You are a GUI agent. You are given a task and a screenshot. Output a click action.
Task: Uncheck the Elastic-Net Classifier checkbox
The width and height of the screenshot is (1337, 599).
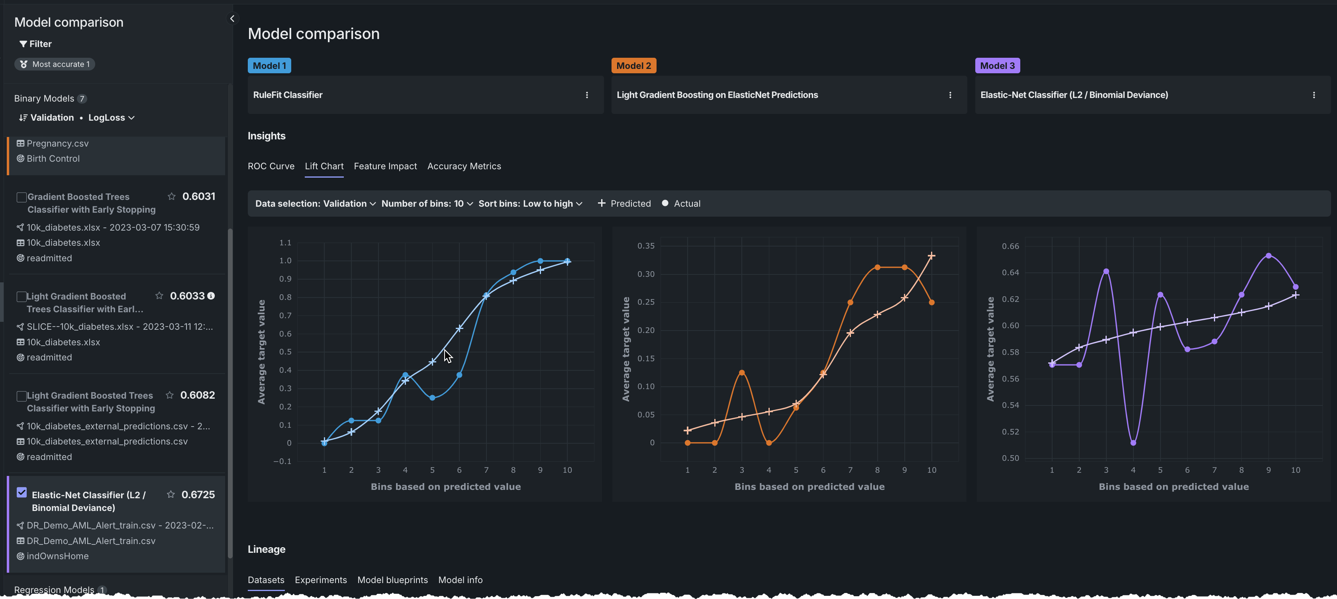[22, 493]
